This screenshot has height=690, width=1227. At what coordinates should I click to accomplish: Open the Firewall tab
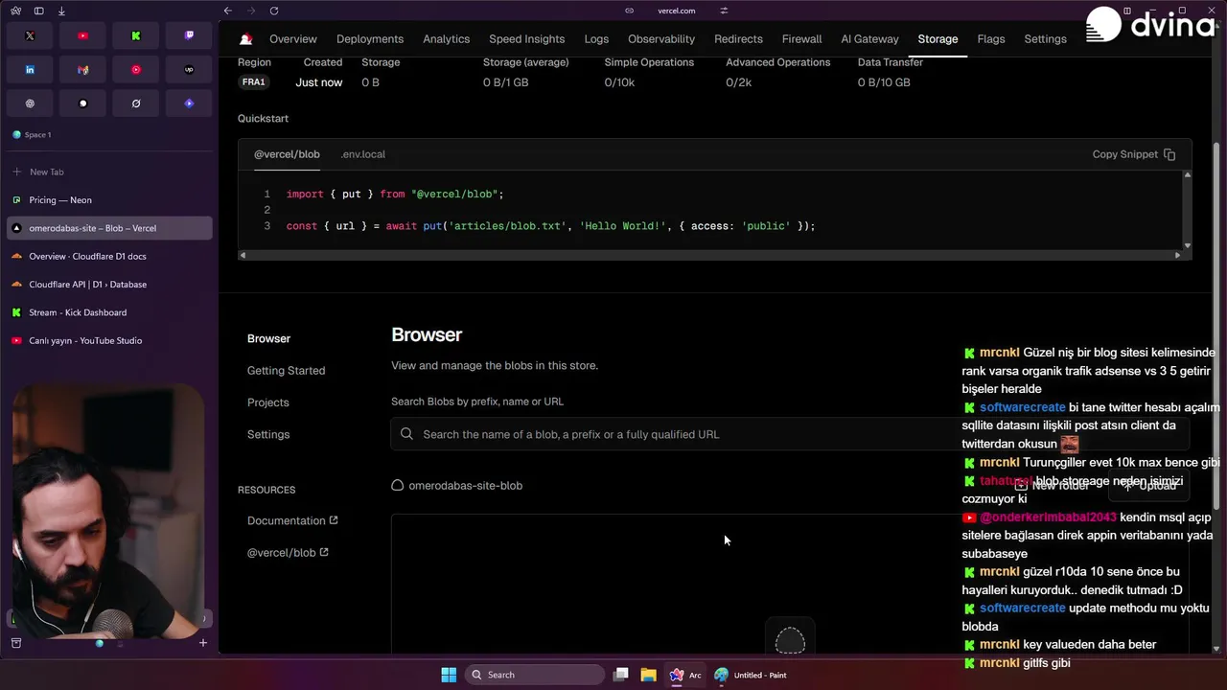802,39
